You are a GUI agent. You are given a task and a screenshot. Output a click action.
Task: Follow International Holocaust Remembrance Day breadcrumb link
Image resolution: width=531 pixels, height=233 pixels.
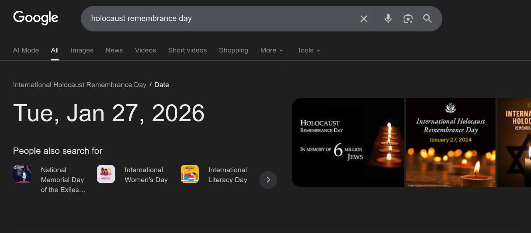pos(80,85)
